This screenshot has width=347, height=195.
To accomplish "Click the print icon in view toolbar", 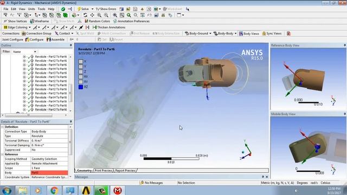I will point(163,15).
